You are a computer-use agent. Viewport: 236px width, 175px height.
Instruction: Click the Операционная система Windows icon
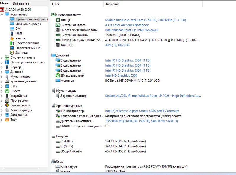7,62
